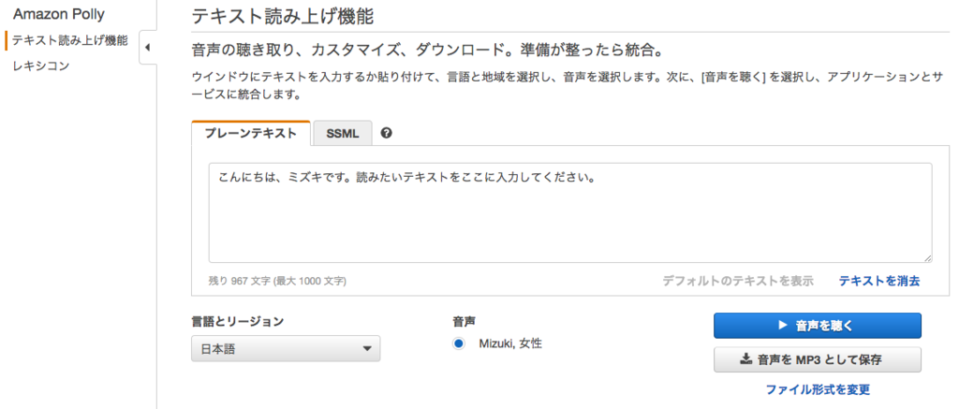
Task: Click 音声を MP3 として保存 button
Action: coord(817,359)
